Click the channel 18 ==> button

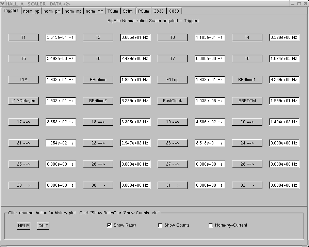pos(98,122)
